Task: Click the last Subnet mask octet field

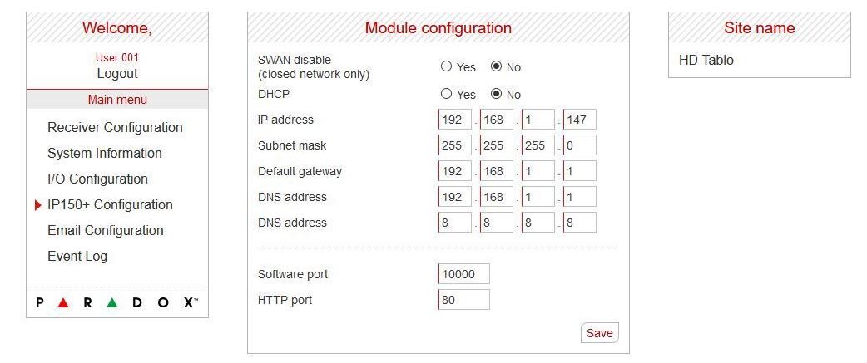Action: [580, 145]
